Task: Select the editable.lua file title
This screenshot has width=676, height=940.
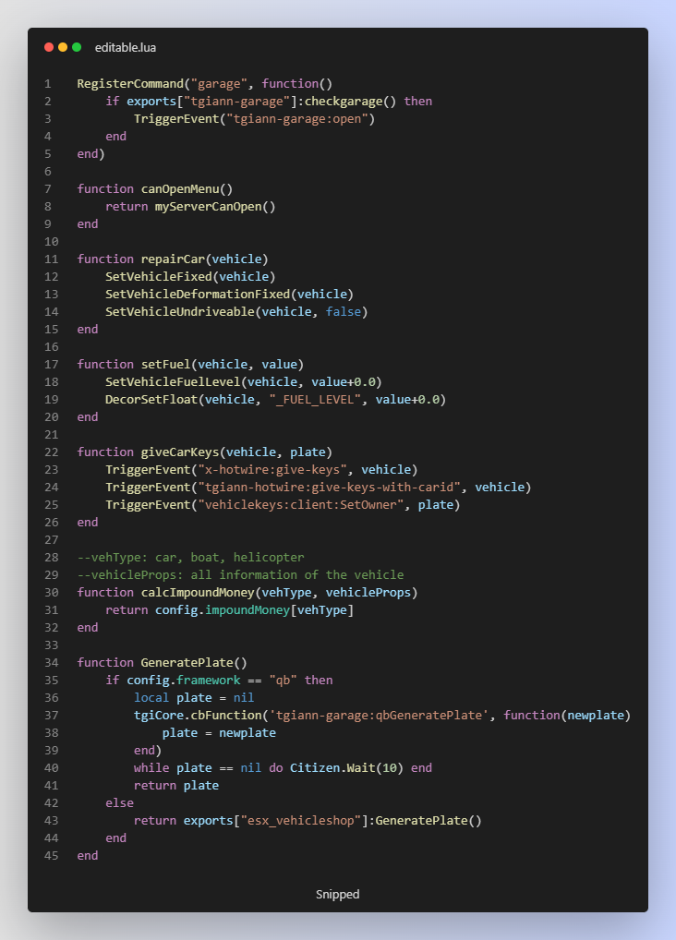Action: pos(126,47)
